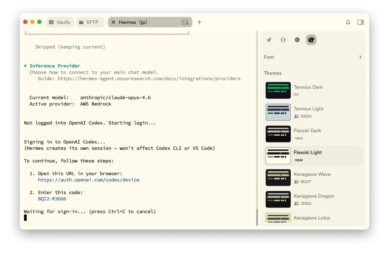Select the Hermes (jp) terminal tab

pos(150,22)
